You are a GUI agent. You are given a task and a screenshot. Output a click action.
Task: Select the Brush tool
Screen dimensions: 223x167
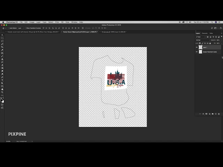coord(2,56)
